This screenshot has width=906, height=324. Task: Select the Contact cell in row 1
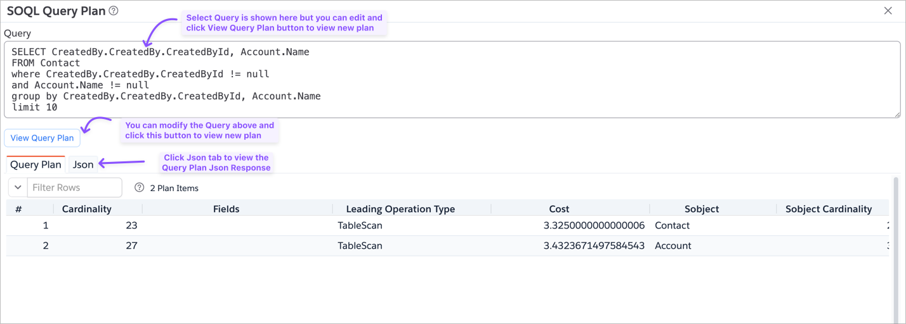pyautogui.click(x=672, y=225)
